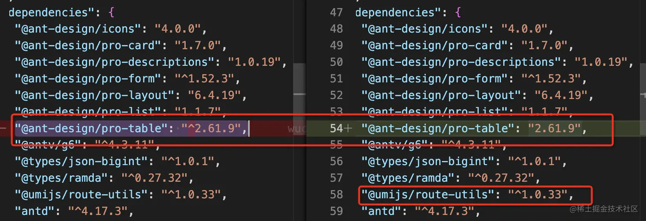Click removed "@ant-design/pro-table" key in left pane

point(91,128)
